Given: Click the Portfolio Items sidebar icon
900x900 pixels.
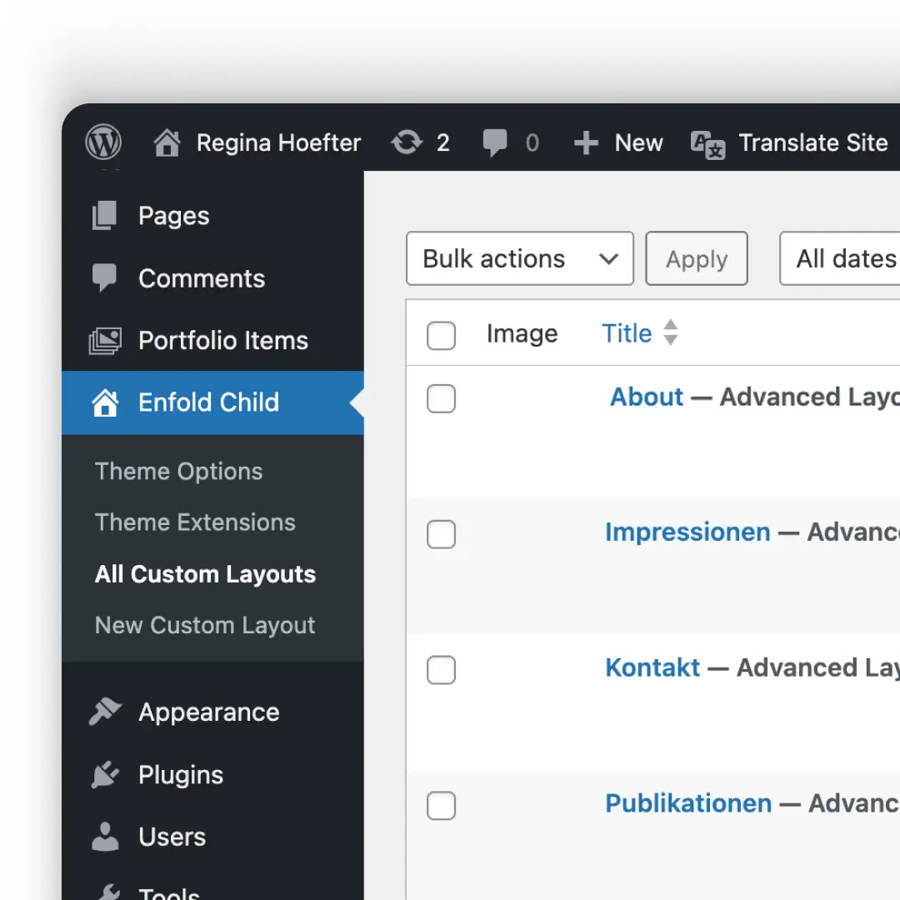Looking at the screenshot, I should [x=106, y=341].
